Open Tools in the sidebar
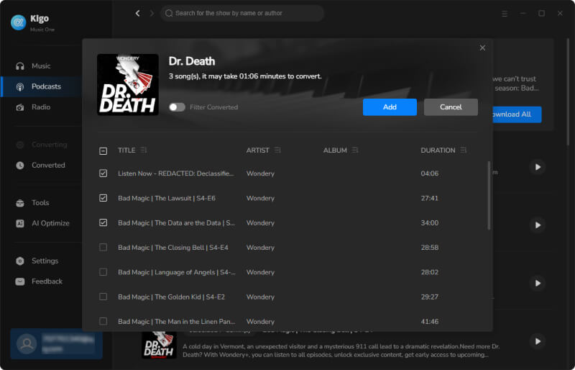Viewport: 575px width, 370px height. pyautogui.click(x=40, y=203)
